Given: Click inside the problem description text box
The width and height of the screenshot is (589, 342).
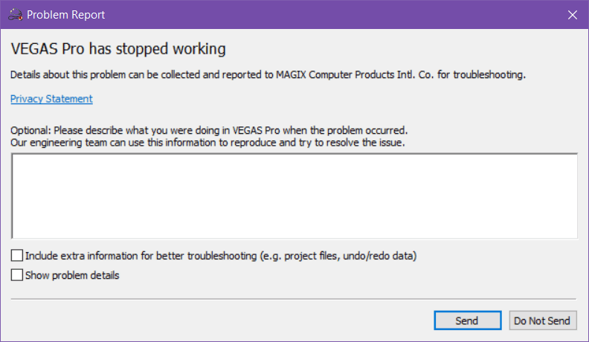Looking at the screenshot, I should (294, 196).
